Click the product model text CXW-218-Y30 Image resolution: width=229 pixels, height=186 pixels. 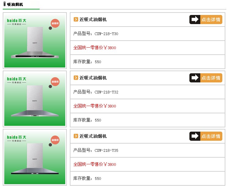coord(106,34)
